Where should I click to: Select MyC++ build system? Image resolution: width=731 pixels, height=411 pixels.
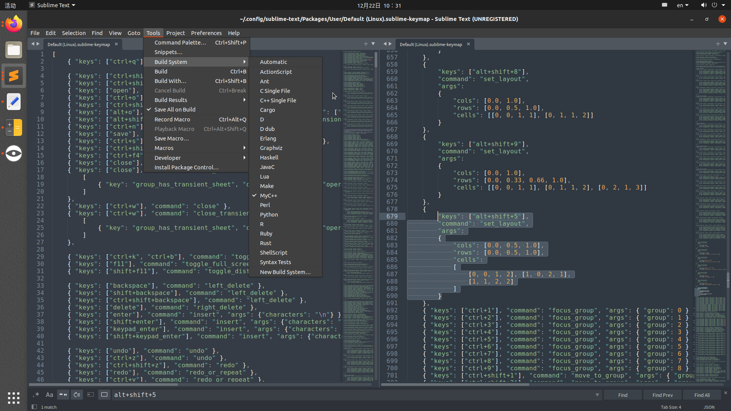286,196
